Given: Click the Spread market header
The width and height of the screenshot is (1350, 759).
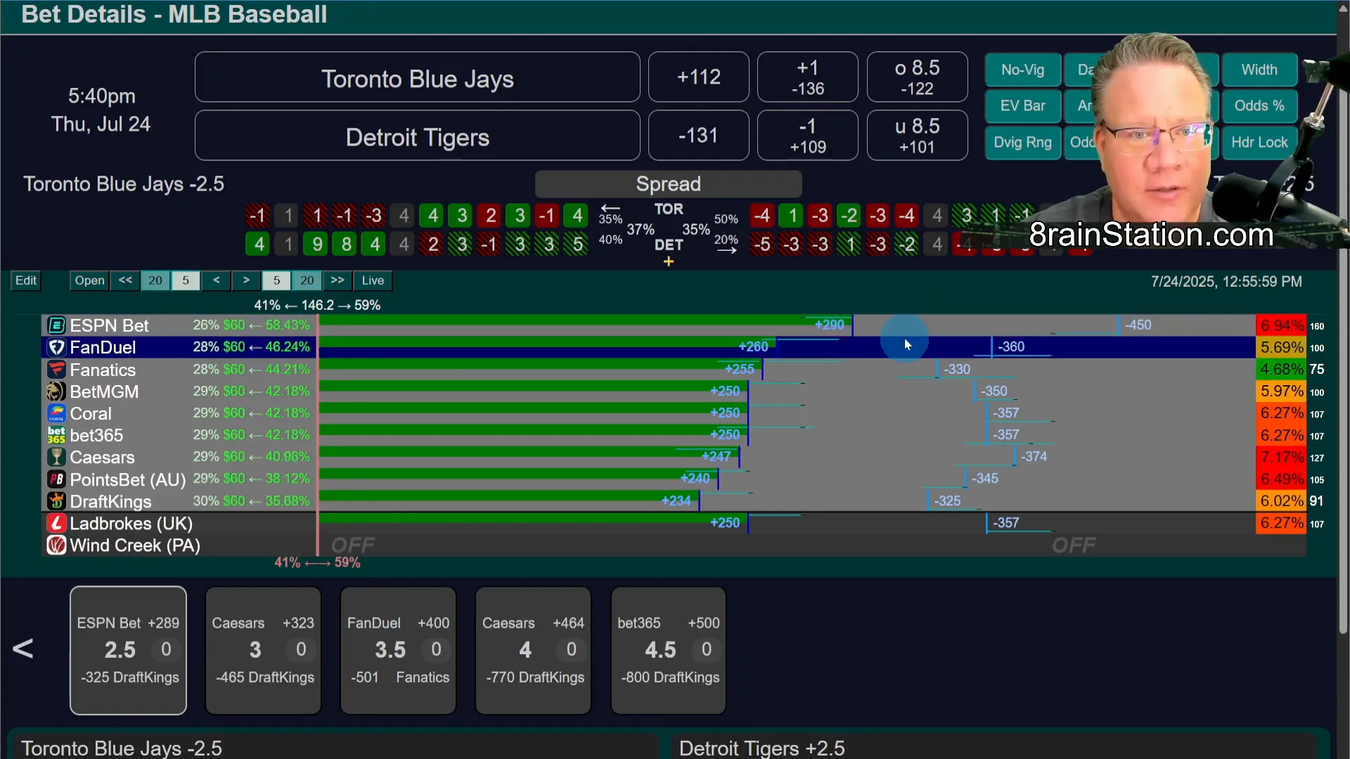Looking at the screenshot, I should [668, 184].
